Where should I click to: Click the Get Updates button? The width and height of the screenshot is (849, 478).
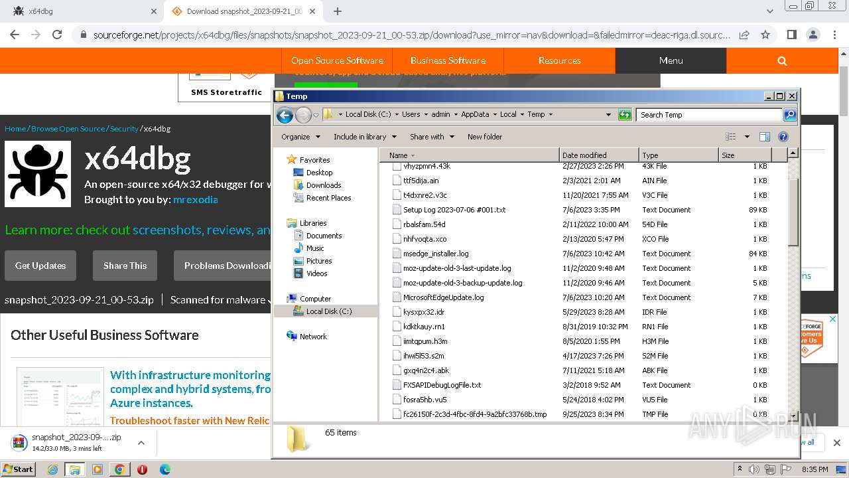coord(40,266)
